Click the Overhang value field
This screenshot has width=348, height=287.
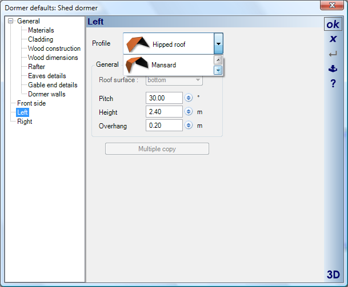coord(164,126)
